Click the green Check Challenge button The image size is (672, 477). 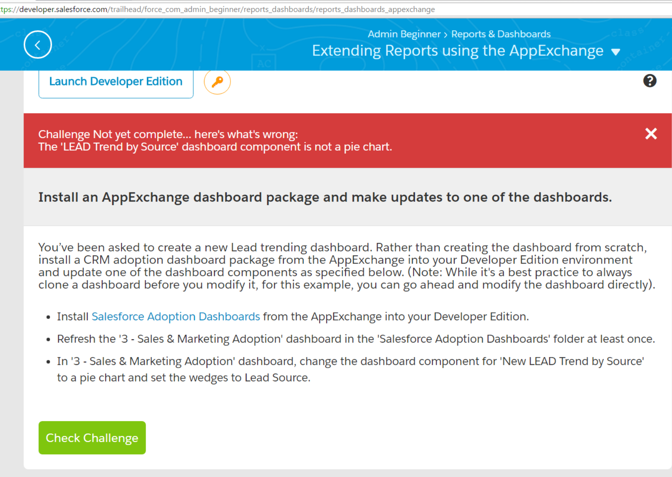click(x=92, y=438)
